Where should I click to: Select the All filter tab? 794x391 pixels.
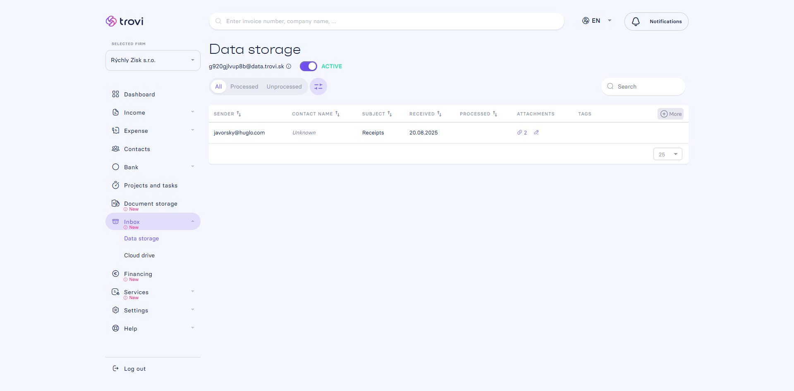click(218, 86)
